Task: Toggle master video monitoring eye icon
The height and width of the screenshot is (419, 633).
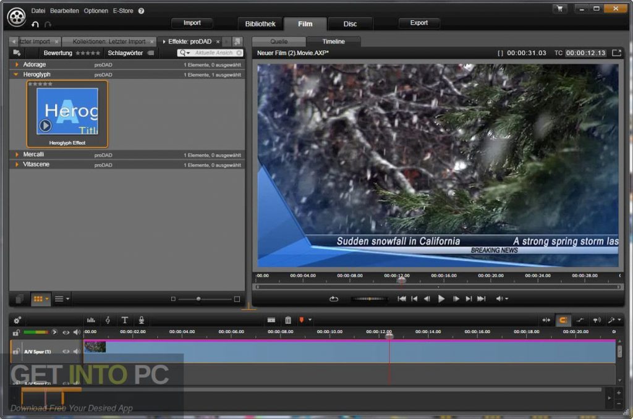Action: point(66,332)
